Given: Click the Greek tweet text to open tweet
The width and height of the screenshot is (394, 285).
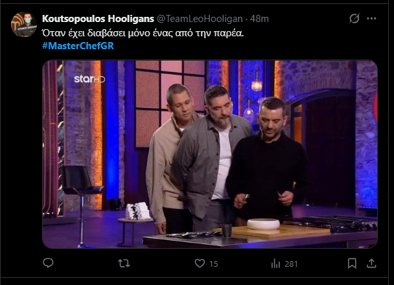Looking at the screenshot, I should pos(143,33).
